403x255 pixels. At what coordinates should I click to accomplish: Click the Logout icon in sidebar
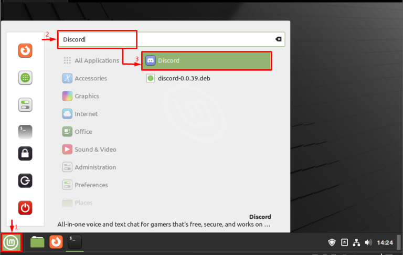click(x=25, y=180)
